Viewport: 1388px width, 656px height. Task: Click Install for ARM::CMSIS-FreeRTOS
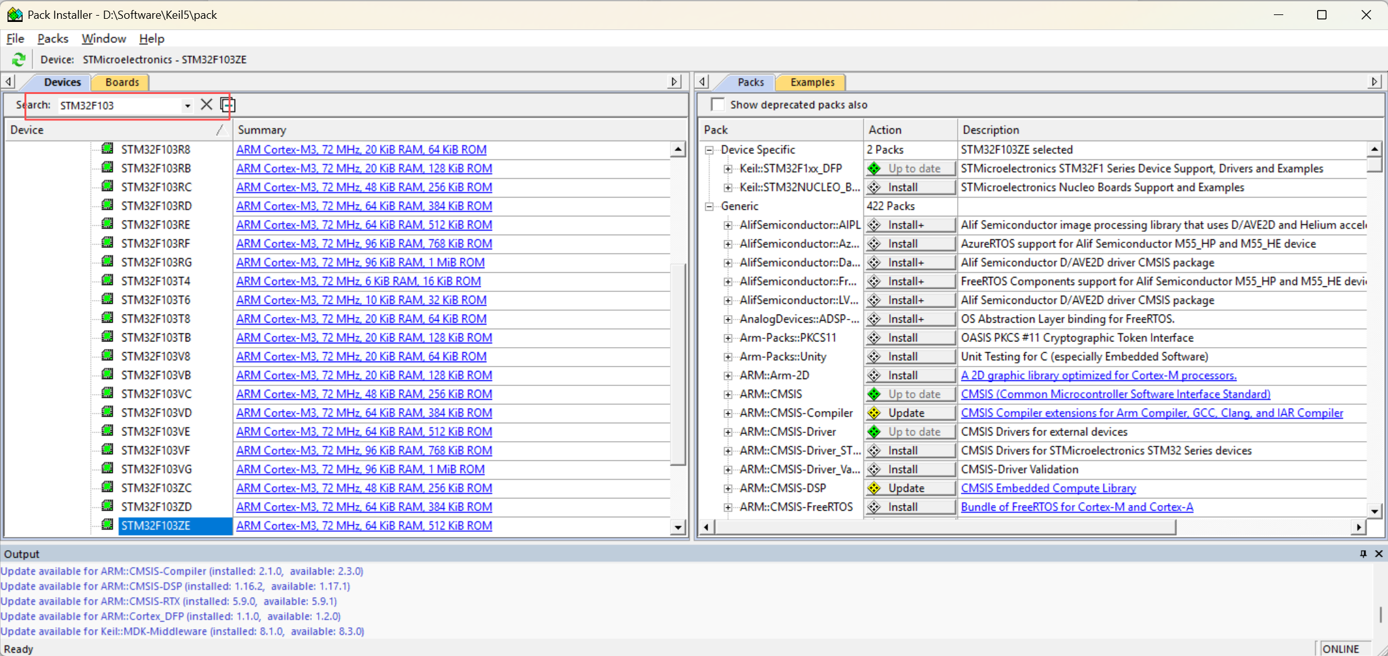pyautogui.click(x=911, y=507)
